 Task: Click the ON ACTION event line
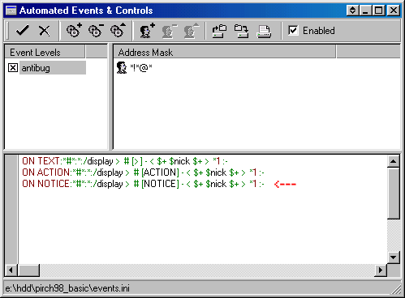143,172
